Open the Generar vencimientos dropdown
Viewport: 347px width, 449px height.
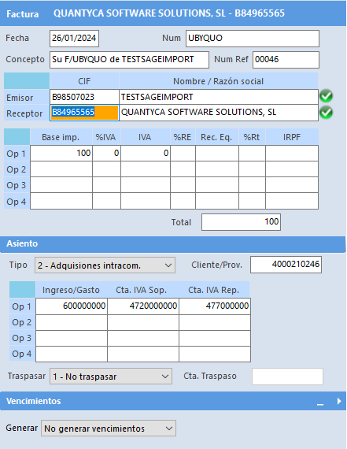[109, 429]
